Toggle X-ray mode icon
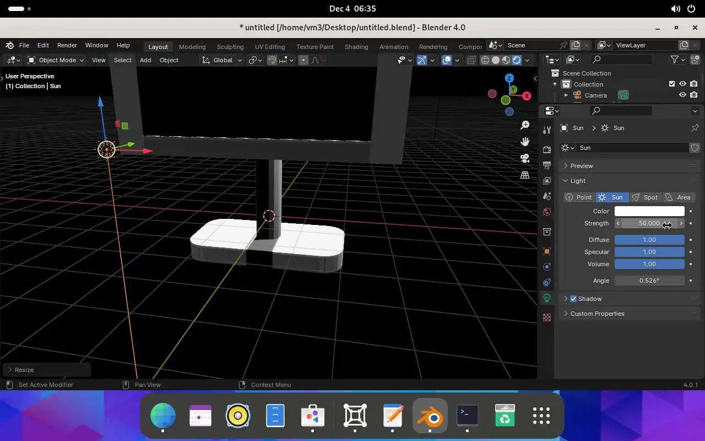Viewport: 705px width, 441px height. click(471, 60)
